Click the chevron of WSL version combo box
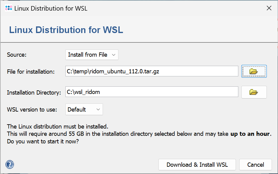 pos(98,109)
